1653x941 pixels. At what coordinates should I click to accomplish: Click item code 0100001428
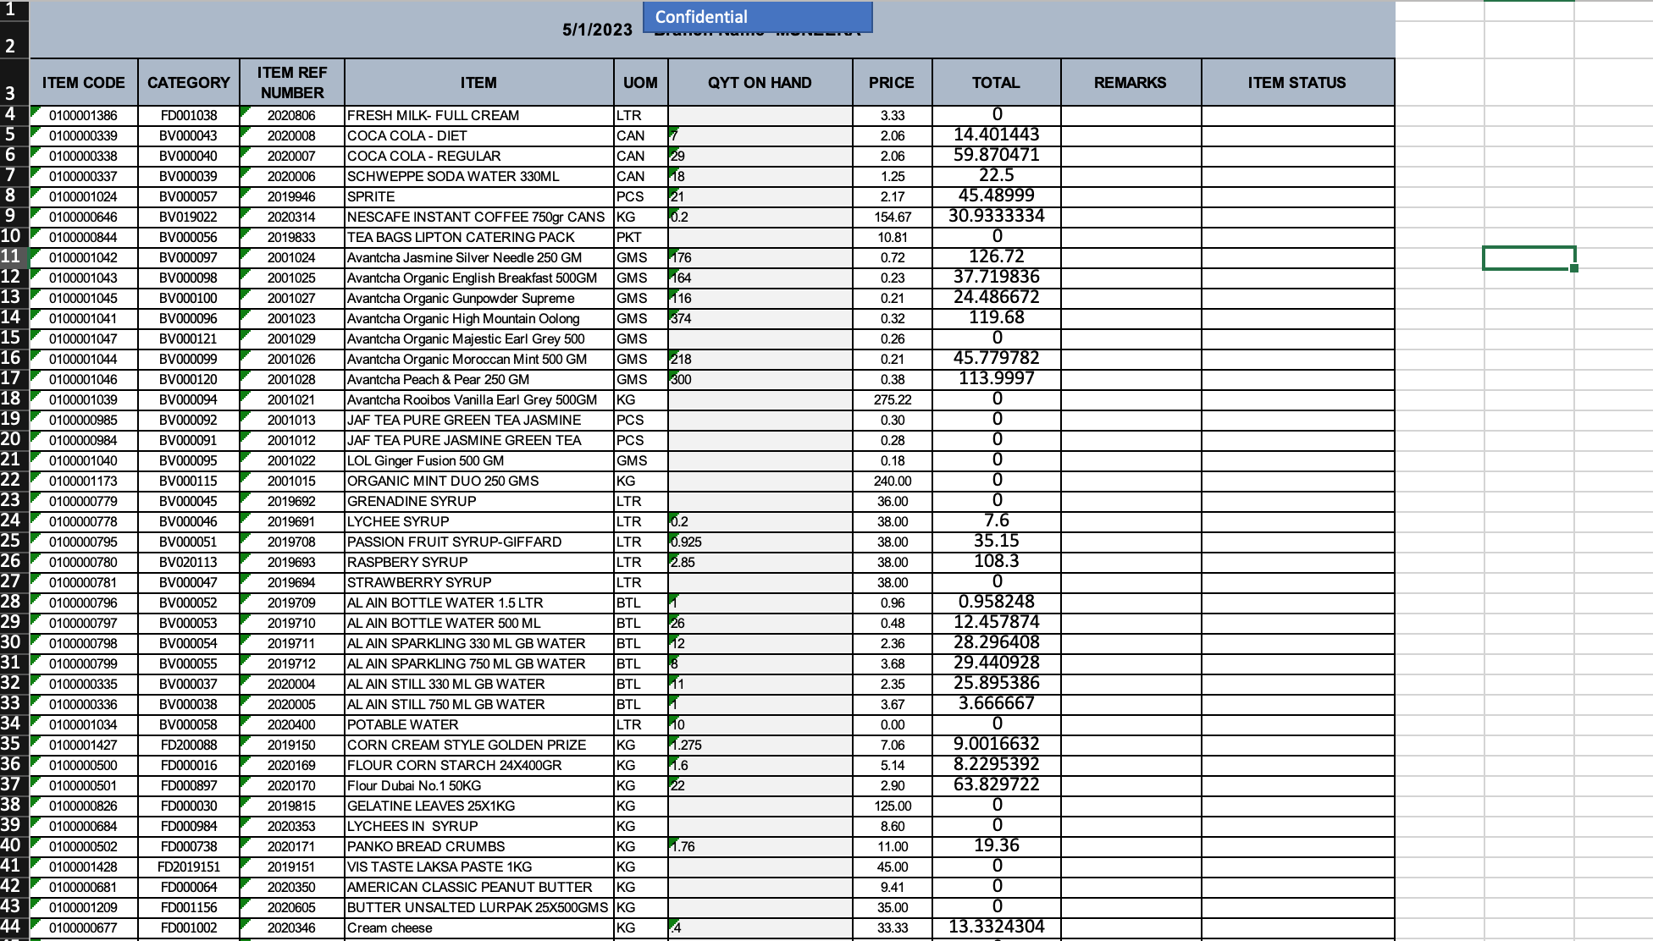coord(83,867)
